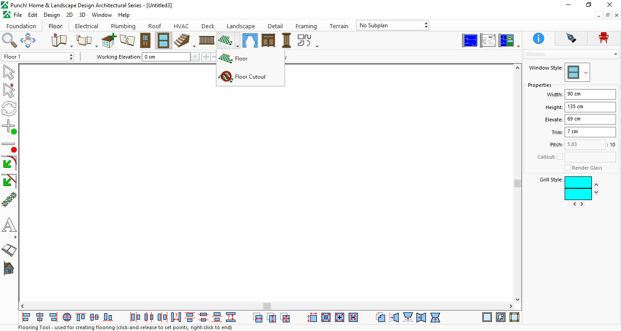Choose the Cabinet tool icon
The height and width of the screenshot is (331, 621).
pos(268,40)
